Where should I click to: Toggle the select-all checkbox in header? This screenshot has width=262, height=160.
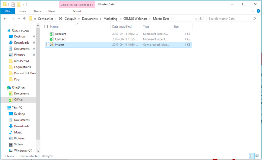(46, 26)
